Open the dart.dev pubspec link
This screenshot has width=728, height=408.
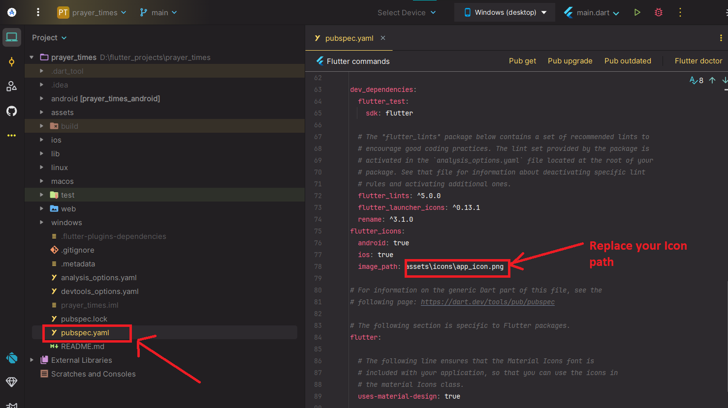[487, 302]
